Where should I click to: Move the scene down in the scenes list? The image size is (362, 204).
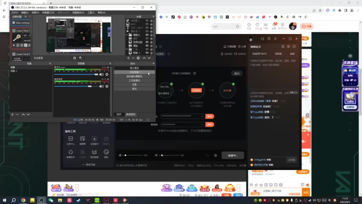tap(28, 115)
